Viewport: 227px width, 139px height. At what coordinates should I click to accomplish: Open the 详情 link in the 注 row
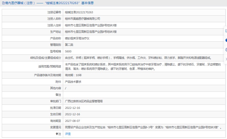click(68, 134)
